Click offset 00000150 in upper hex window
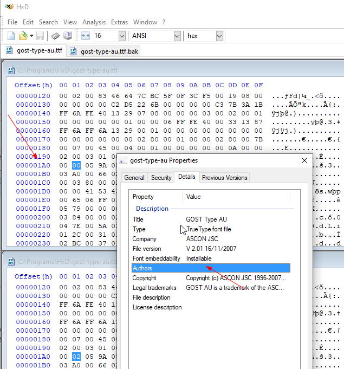Viewport: 344px width, 369px height. coord(33,122)
